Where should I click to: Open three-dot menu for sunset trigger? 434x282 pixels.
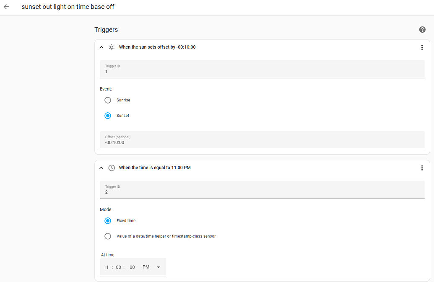pyautogui.click(x=422, y=47)
